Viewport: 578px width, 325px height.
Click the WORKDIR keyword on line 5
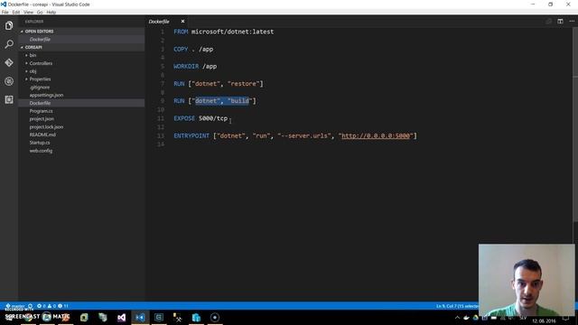tap(186, 66)
